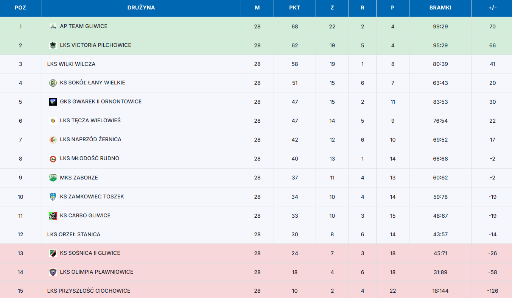Click the DRUŻYNA column header
Screen dimensions: 512x298
click(x=141, y=8)
